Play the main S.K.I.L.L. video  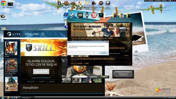[x=82, y=68]
